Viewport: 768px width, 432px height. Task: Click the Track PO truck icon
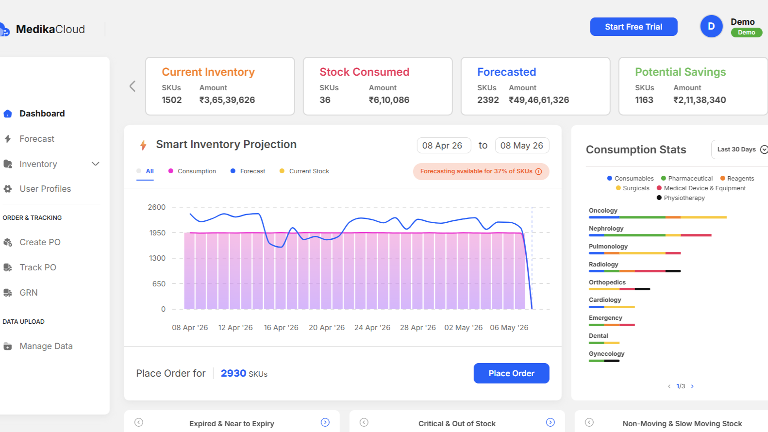pos(7,267)
